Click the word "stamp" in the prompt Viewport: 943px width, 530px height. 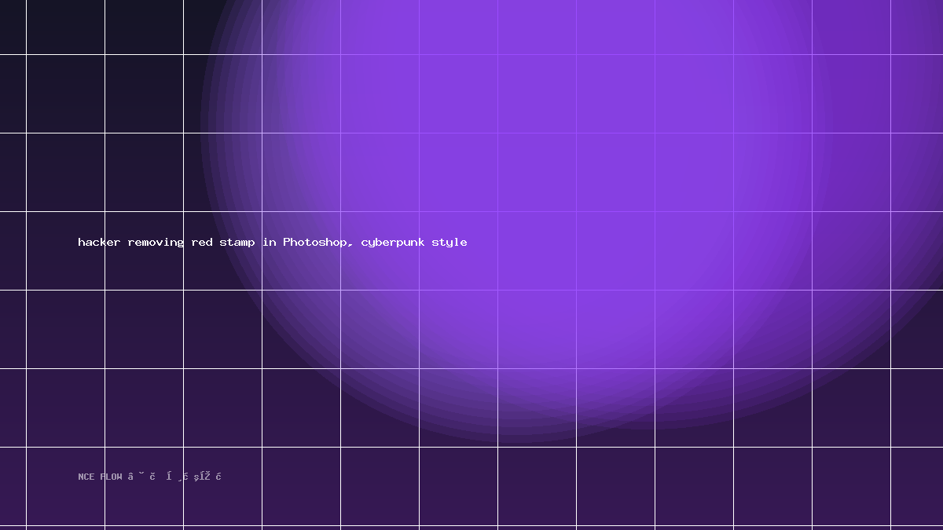click(x=237, y=242)
